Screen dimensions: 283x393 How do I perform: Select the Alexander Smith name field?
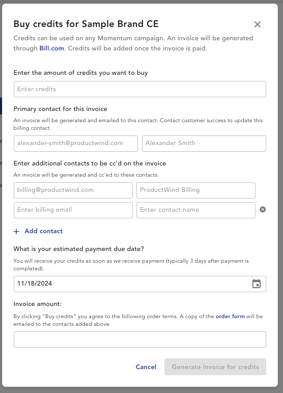tap(204, 144)
